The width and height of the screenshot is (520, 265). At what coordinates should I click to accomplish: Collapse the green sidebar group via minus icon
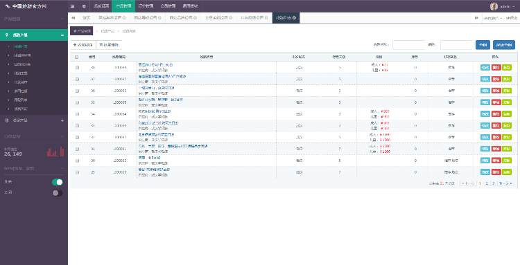click(x=62, y=35)
